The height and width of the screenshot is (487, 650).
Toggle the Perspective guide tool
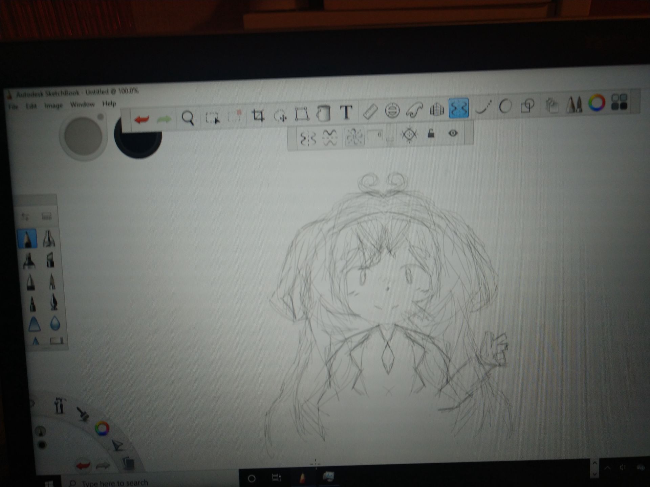437,109
